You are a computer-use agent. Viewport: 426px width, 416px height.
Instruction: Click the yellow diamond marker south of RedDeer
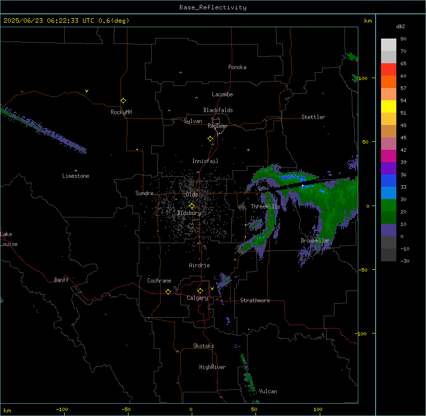210,139
